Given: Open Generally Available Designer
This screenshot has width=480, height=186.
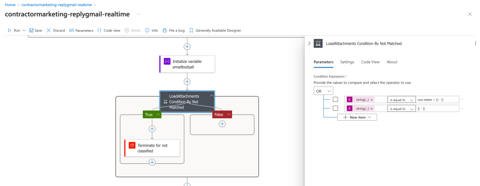Looking at the screenshot, I should coord(215,30).
